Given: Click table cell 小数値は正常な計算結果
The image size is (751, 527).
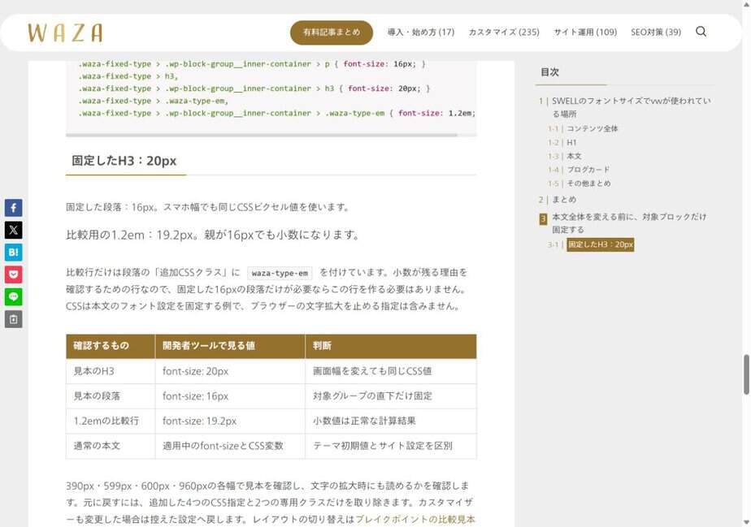Looking at the screenshot, I should tap(391, 421).
